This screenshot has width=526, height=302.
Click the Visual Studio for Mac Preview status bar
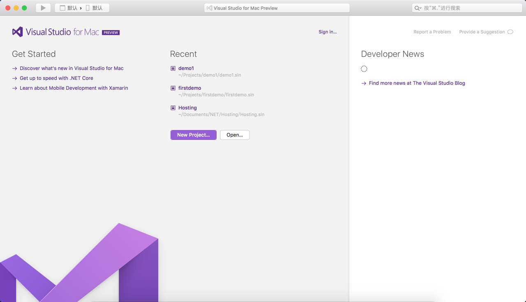tap(277, 8)
